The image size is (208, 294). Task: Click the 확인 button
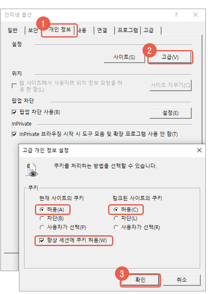pyautogui.click(x=140, y=280)
